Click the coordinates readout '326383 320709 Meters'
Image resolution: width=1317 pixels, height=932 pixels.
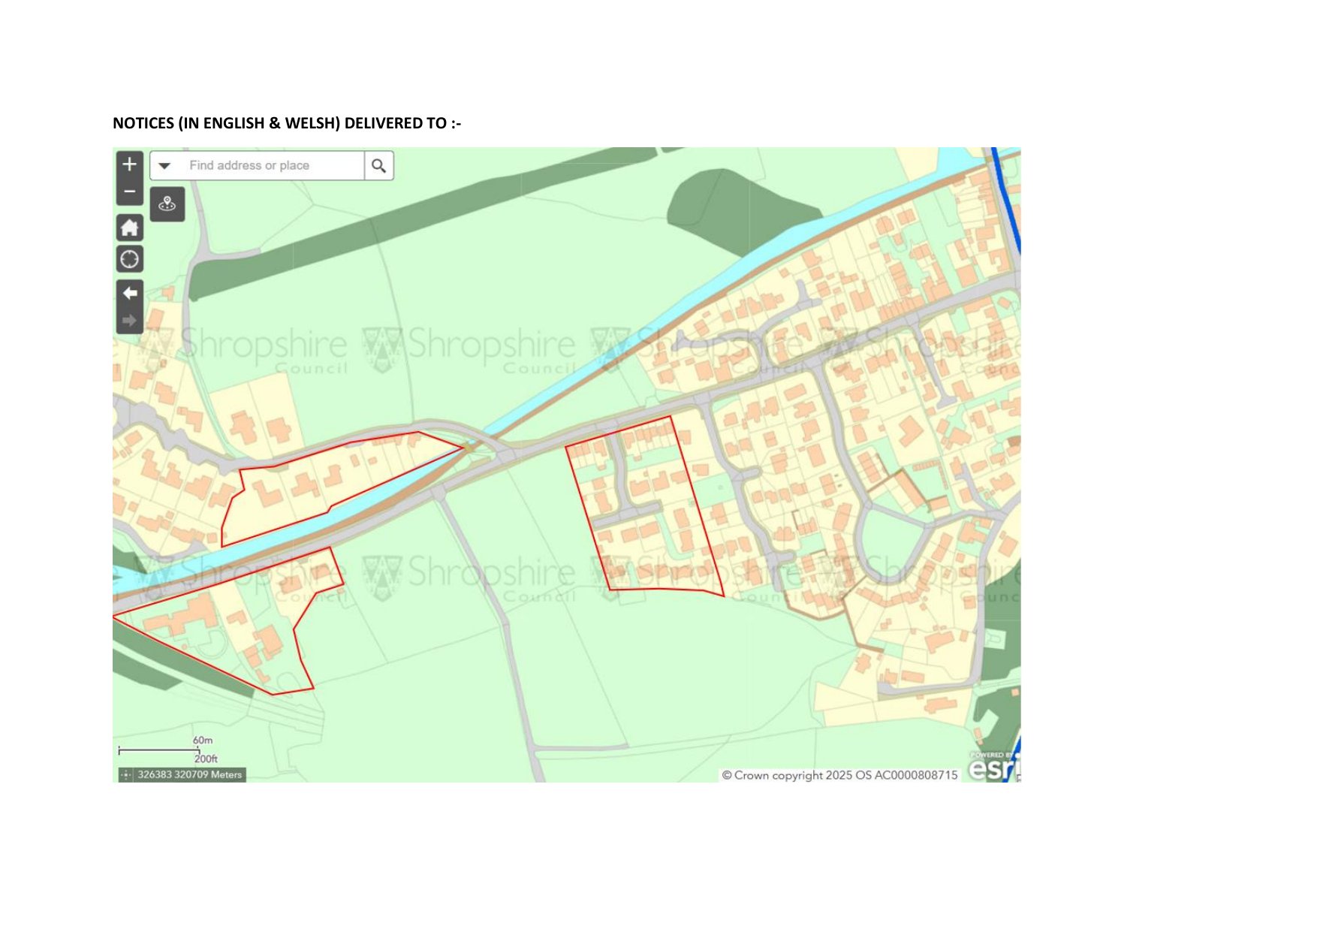click(x=189, y=775)
